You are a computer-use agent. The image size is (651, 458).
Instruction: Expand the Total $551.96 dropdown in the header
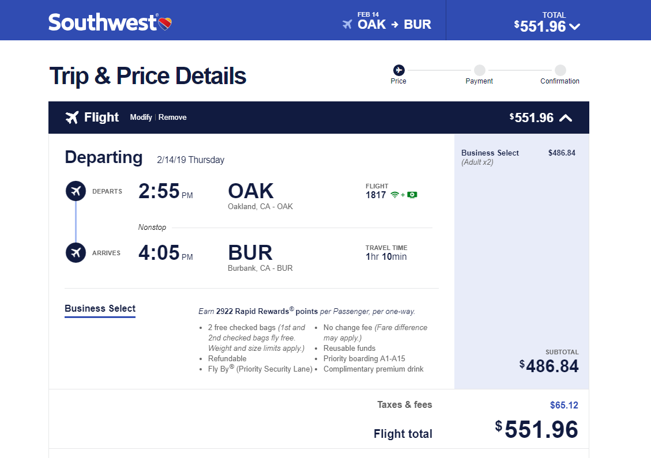tap(575, 27)
